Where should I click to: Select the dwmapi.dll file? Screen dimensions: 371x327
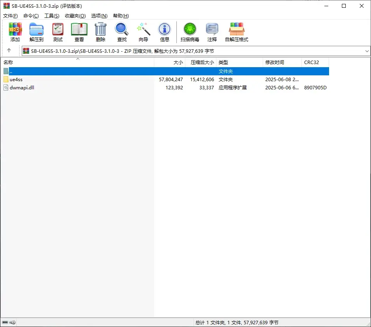pos(22,88)
